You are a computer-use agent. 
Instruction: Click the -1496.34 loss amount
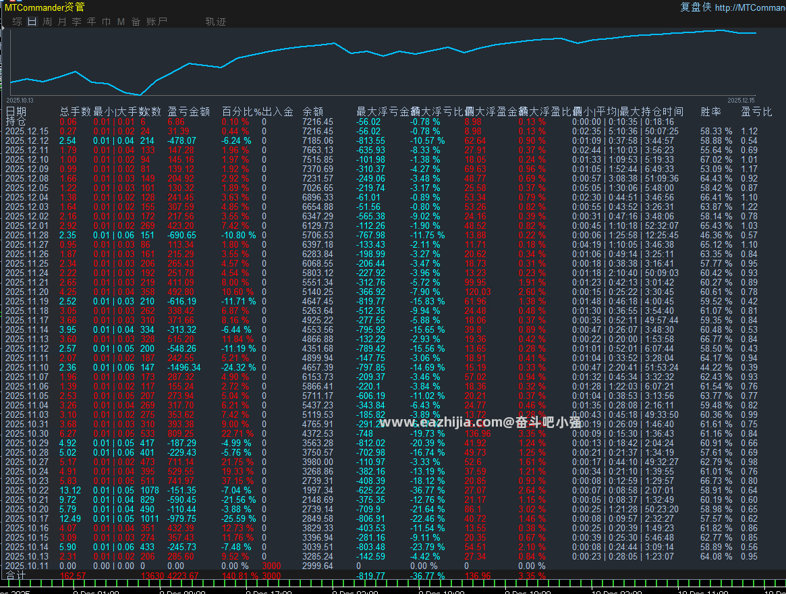(184, 367)
